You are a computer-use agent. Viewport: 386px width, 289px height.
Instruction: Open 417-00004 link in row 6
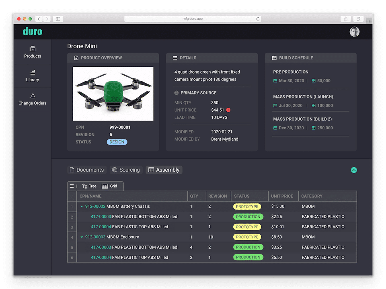point(101,257)
